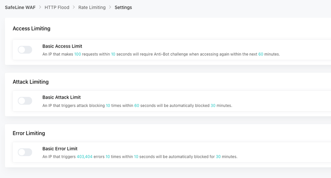Edit the access limit 10 seconds value

point(113,54)
